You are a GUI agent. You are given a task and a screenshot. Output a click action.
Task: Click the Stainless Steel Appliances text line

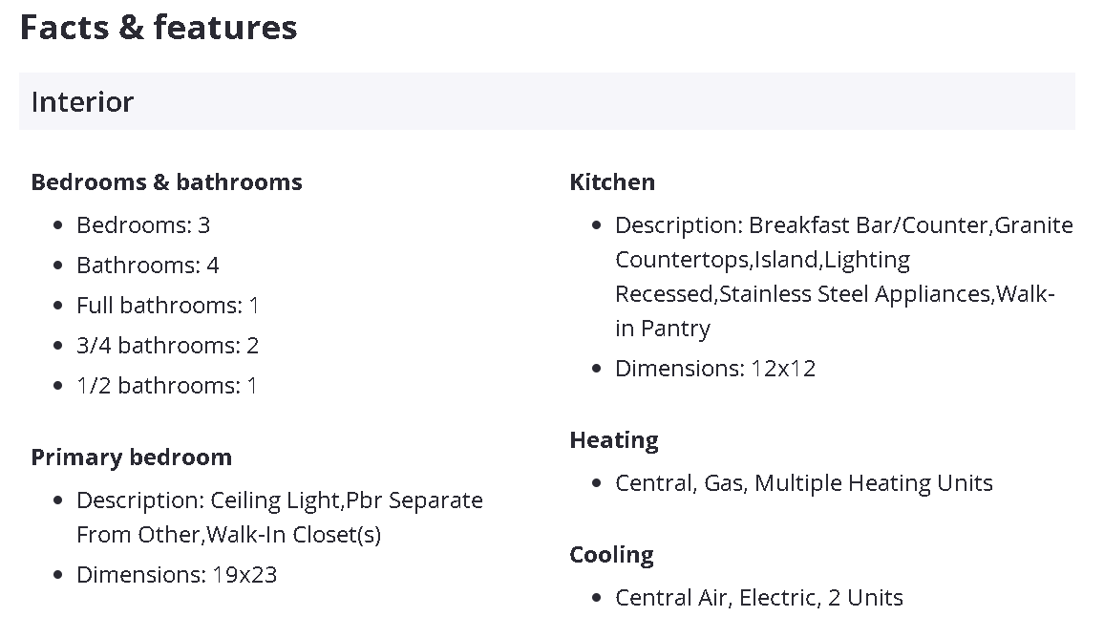click(834, 294)
